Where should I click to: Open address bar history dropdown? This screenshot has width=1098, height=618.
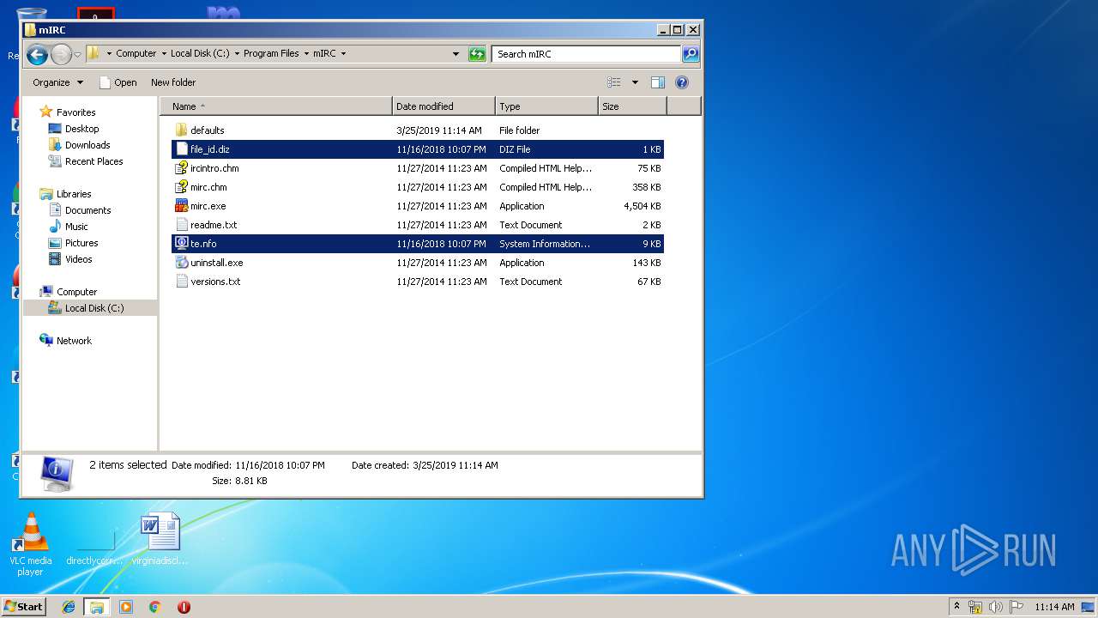[455, 54]
